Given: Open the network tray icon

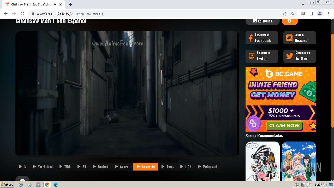Looking at the screenshot, I should [x=303, y=185].
